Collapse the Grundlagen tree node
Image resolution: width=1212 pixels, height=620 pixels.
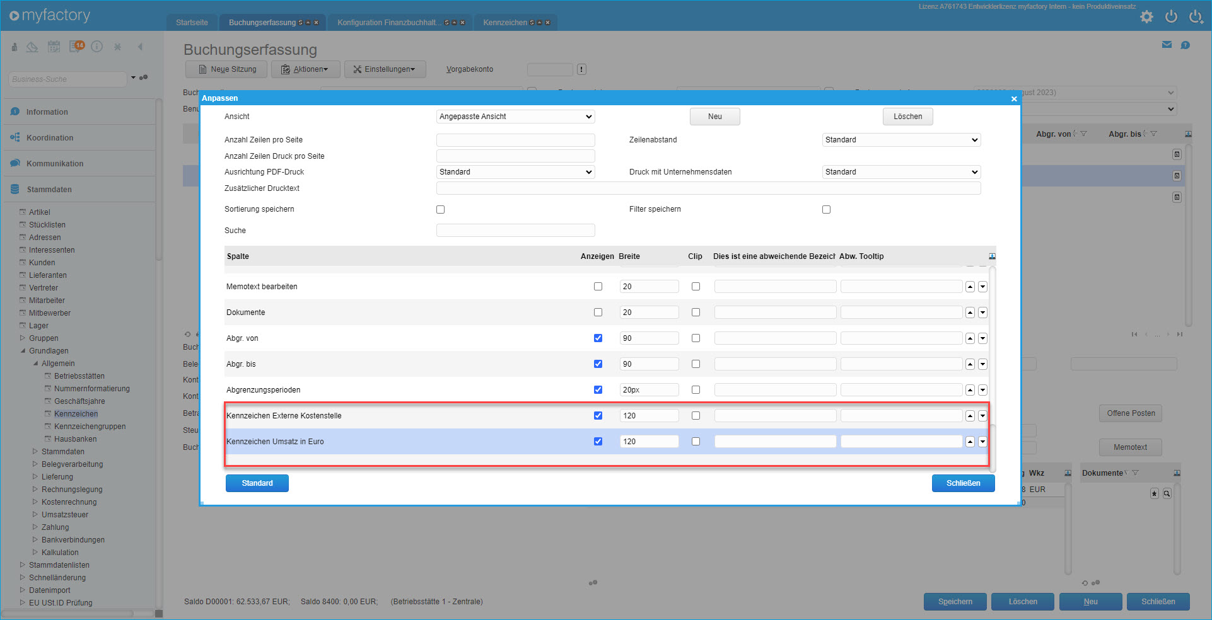click(23, 351)
